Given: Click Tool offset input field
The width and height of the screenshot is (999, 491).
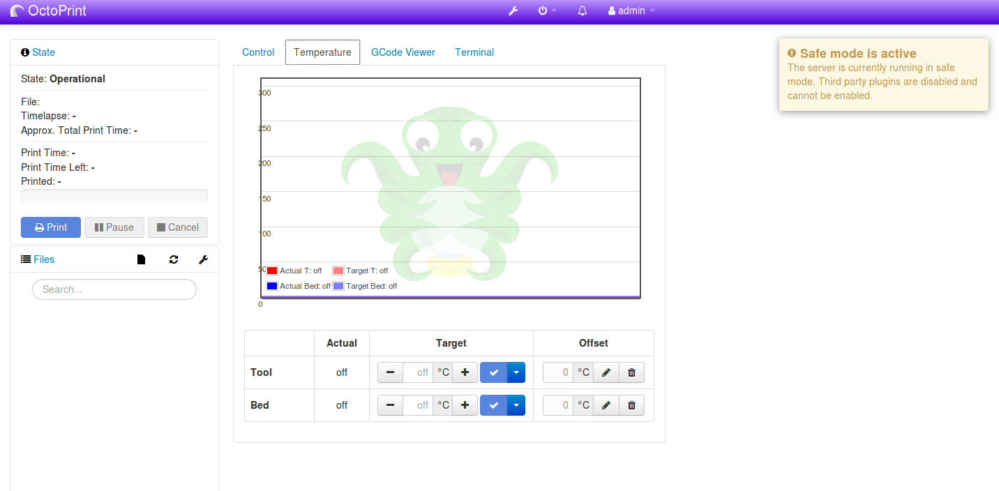Looking at the screenshot, I should (558, 372).
